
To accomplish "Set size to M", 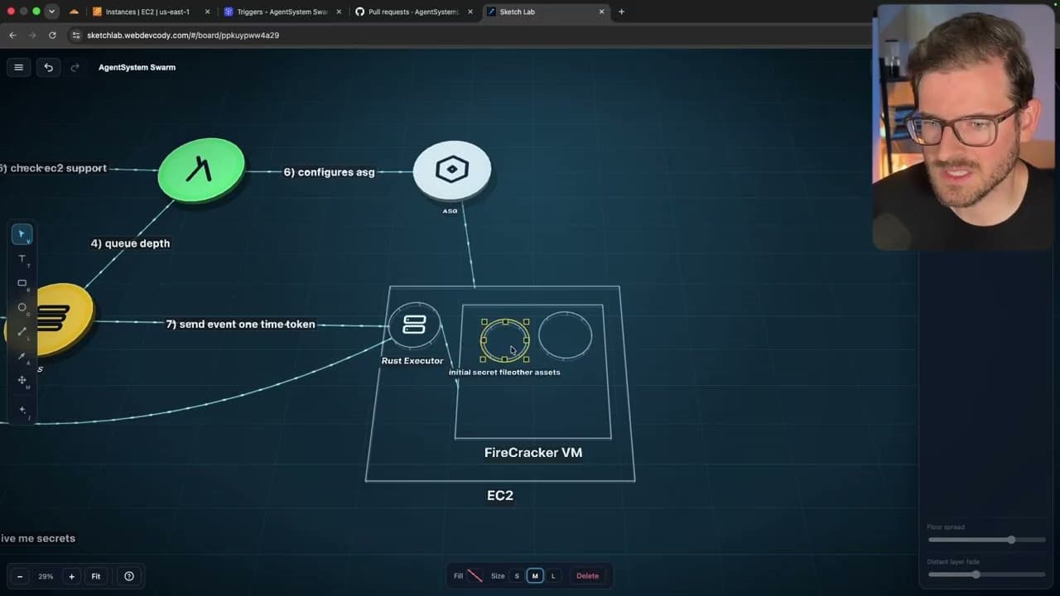I will pos(535,576).
